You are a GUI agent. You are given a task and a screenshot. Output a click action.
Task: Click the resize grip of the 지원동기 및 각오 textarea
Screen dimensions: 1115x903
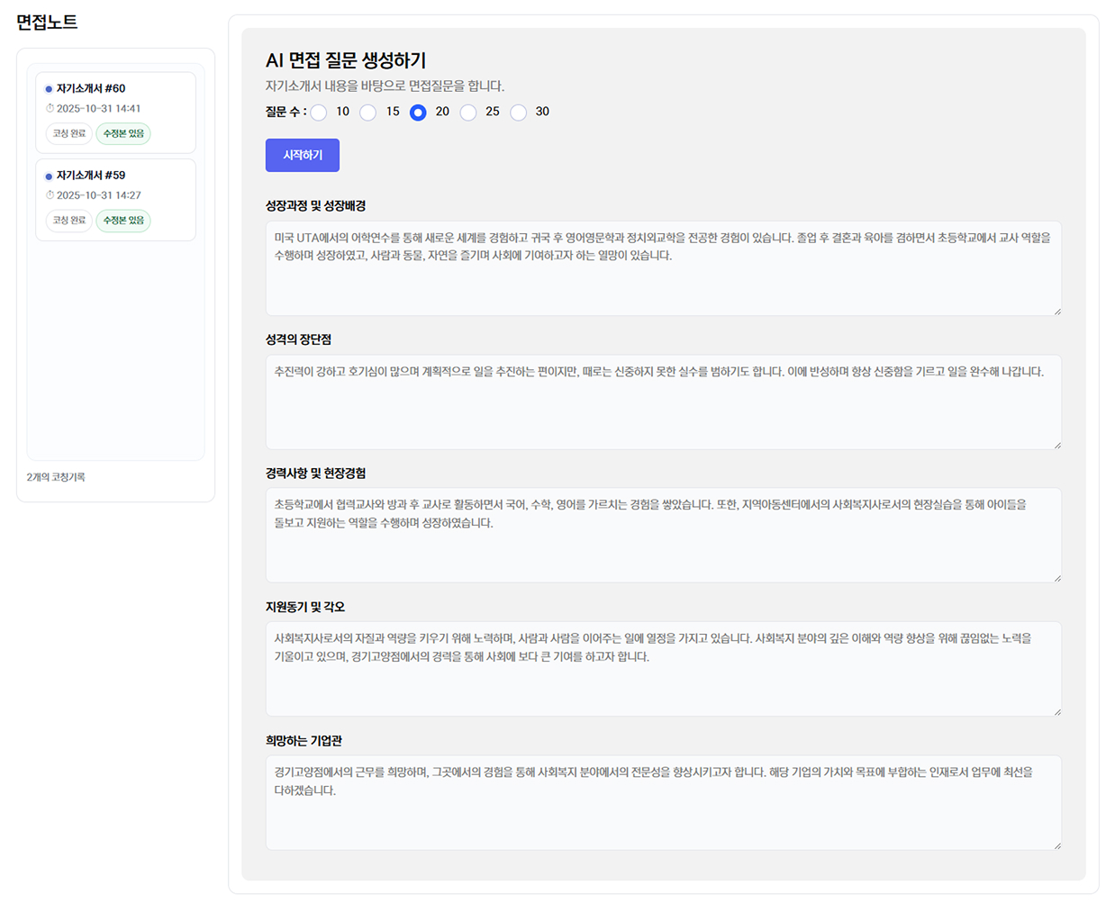pyautogui.click(x=1057, y=710)
